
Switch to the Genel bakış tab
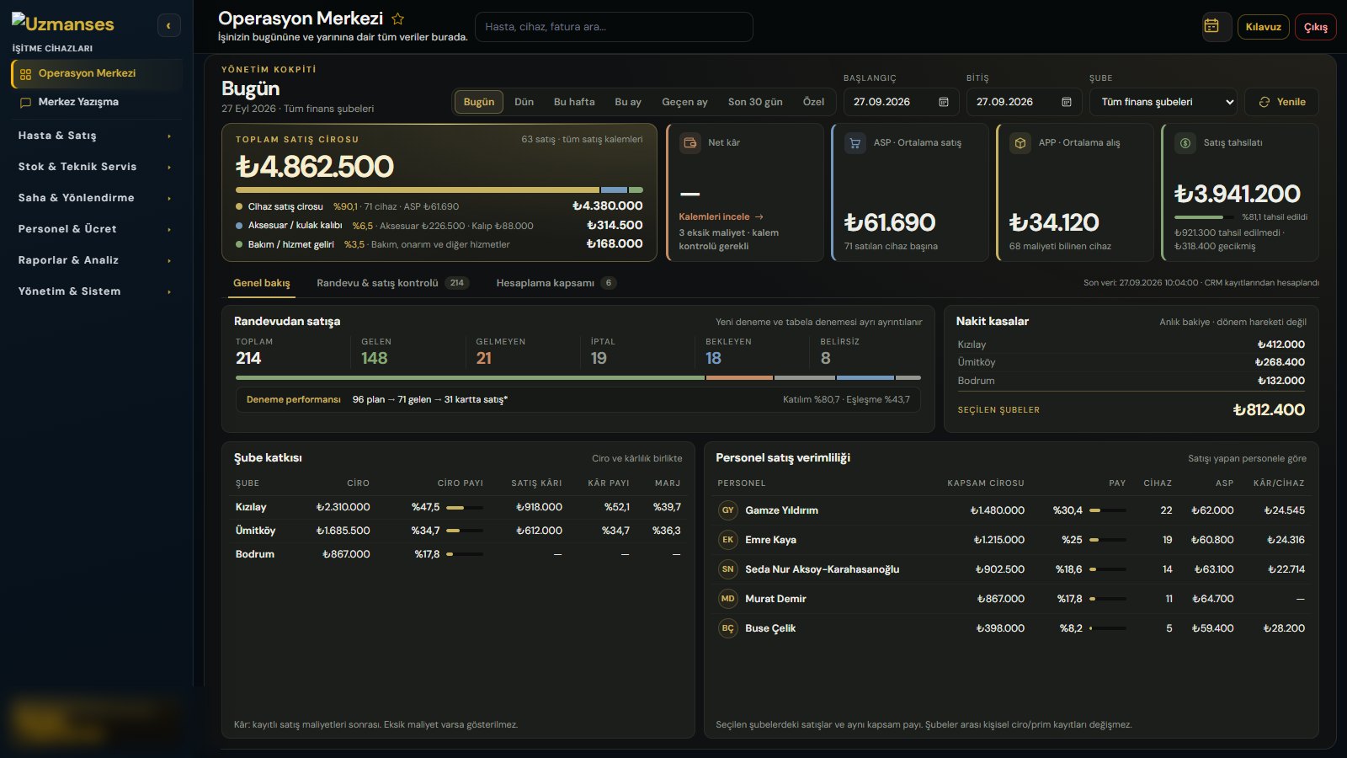pos(262,283)
